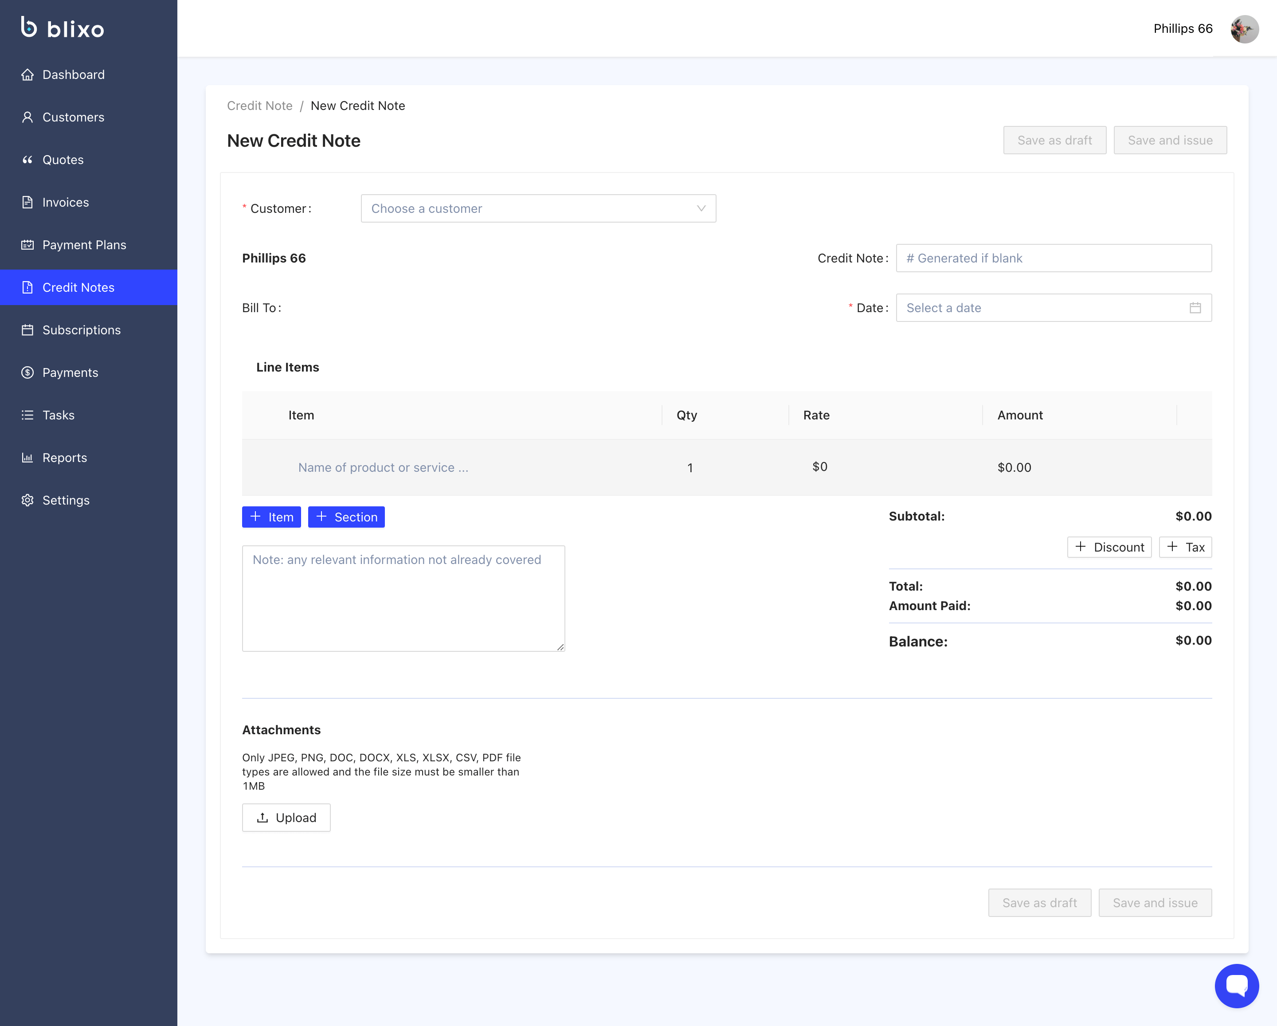Click the Payment Plans calendar icon

click(x=27, y=245)
